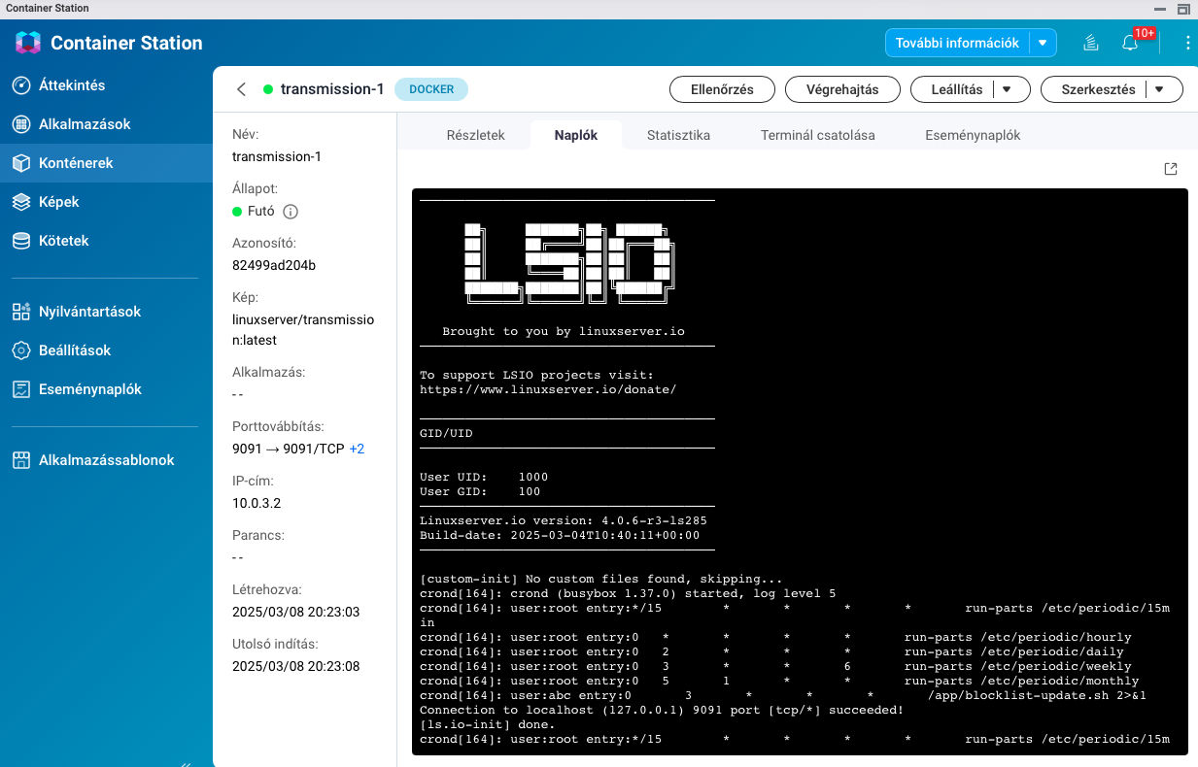
Task: Click the Build-date log line
Action: click(x=560, y=535)
